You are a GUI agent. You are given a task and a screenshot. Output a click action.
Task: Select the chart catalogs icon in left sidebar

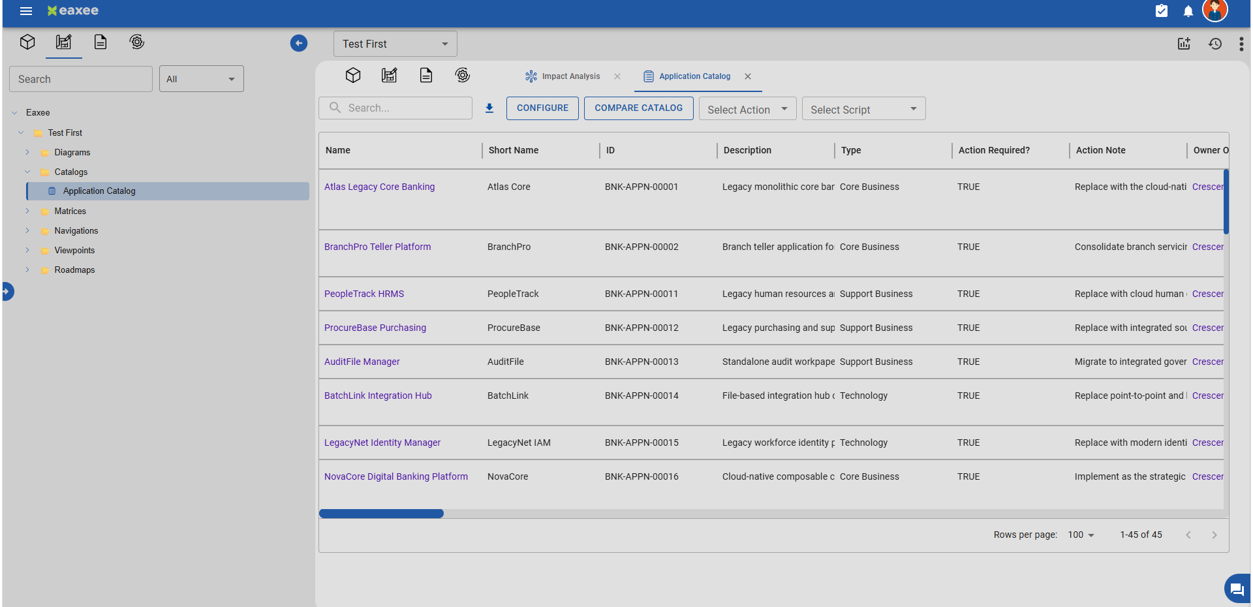point(64,42)
